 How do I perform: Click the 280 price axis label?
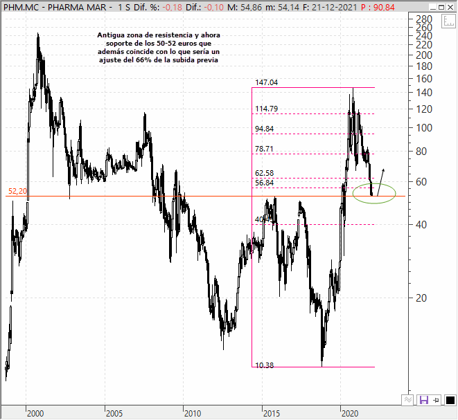coord(424,19)
